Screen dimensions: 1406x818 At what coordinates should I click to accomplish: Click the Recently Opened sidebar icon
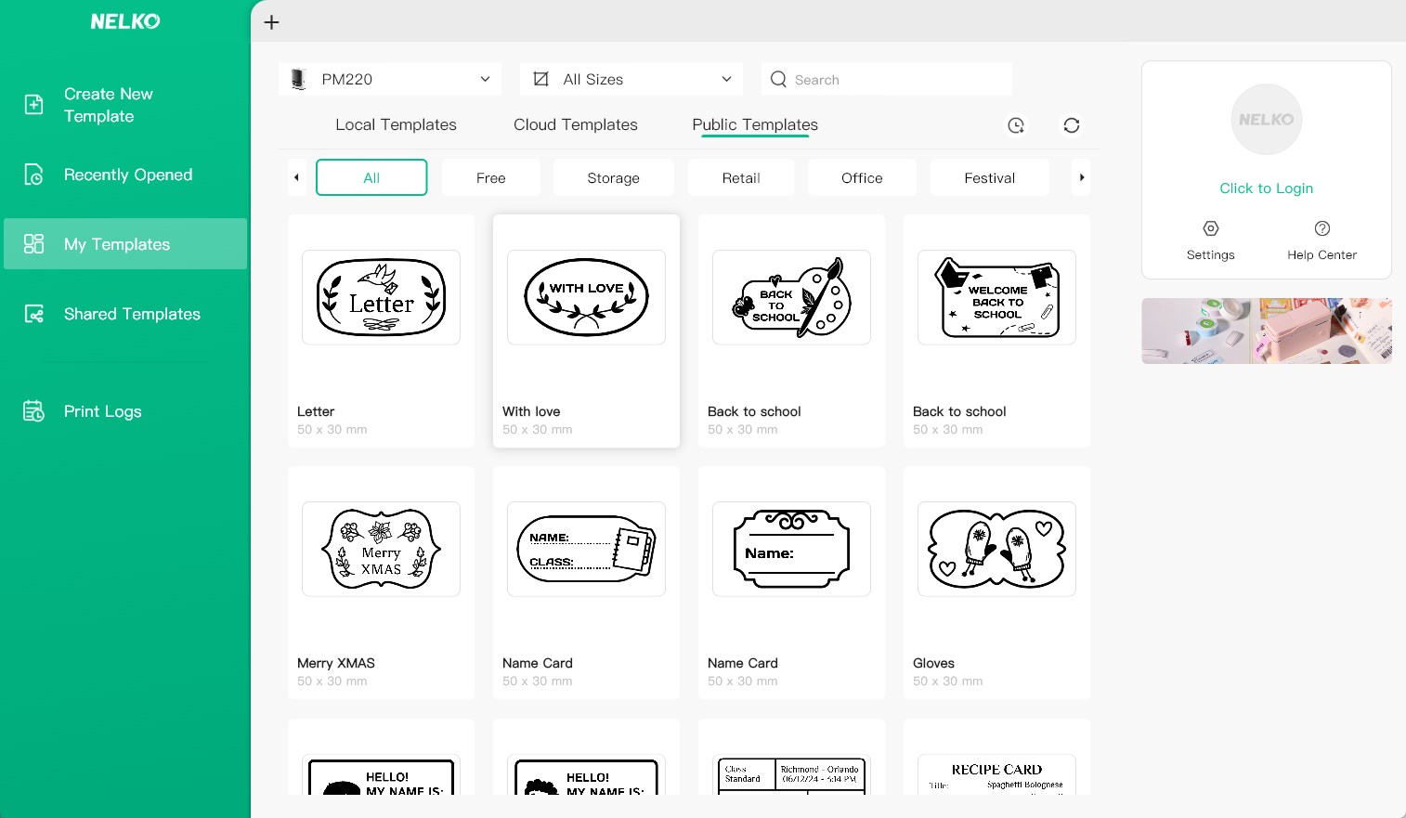pos(33,175)
